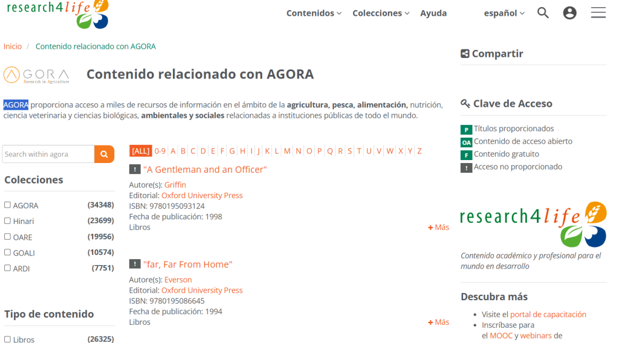Expand + Más for "far, Far From Home"

[438, 322]
